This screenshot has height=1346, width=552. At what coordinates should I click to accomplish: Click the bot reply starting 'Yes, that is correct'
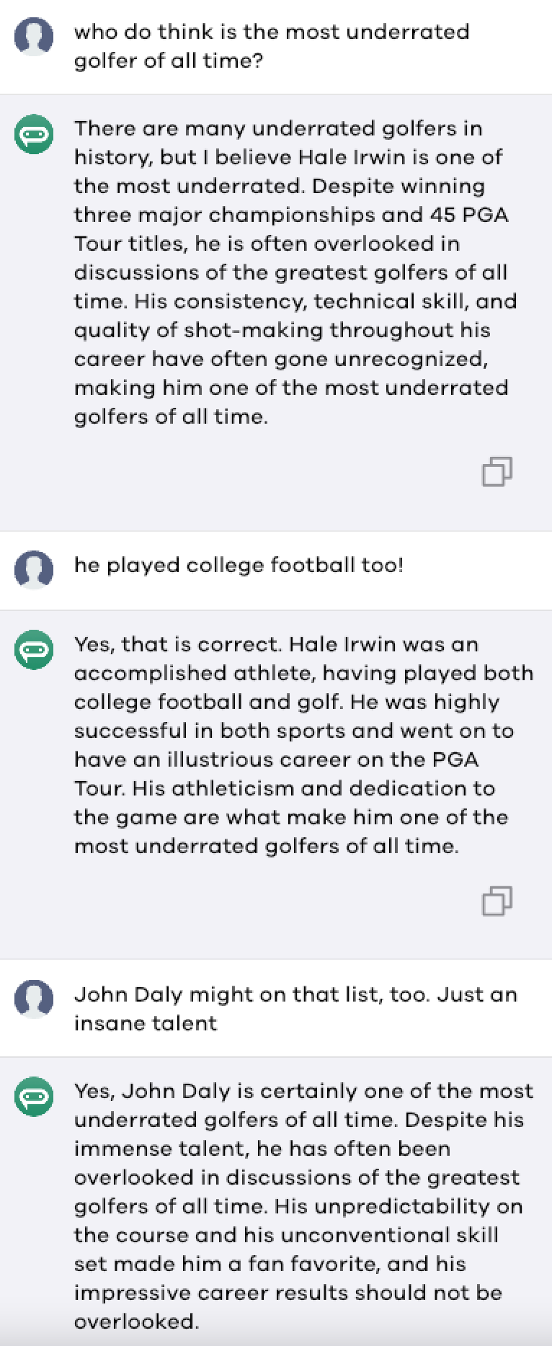303,745
